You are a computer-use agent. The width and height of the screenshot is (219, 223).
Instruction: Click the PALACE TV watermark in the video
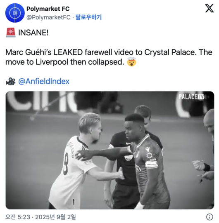tap(191, 97)
